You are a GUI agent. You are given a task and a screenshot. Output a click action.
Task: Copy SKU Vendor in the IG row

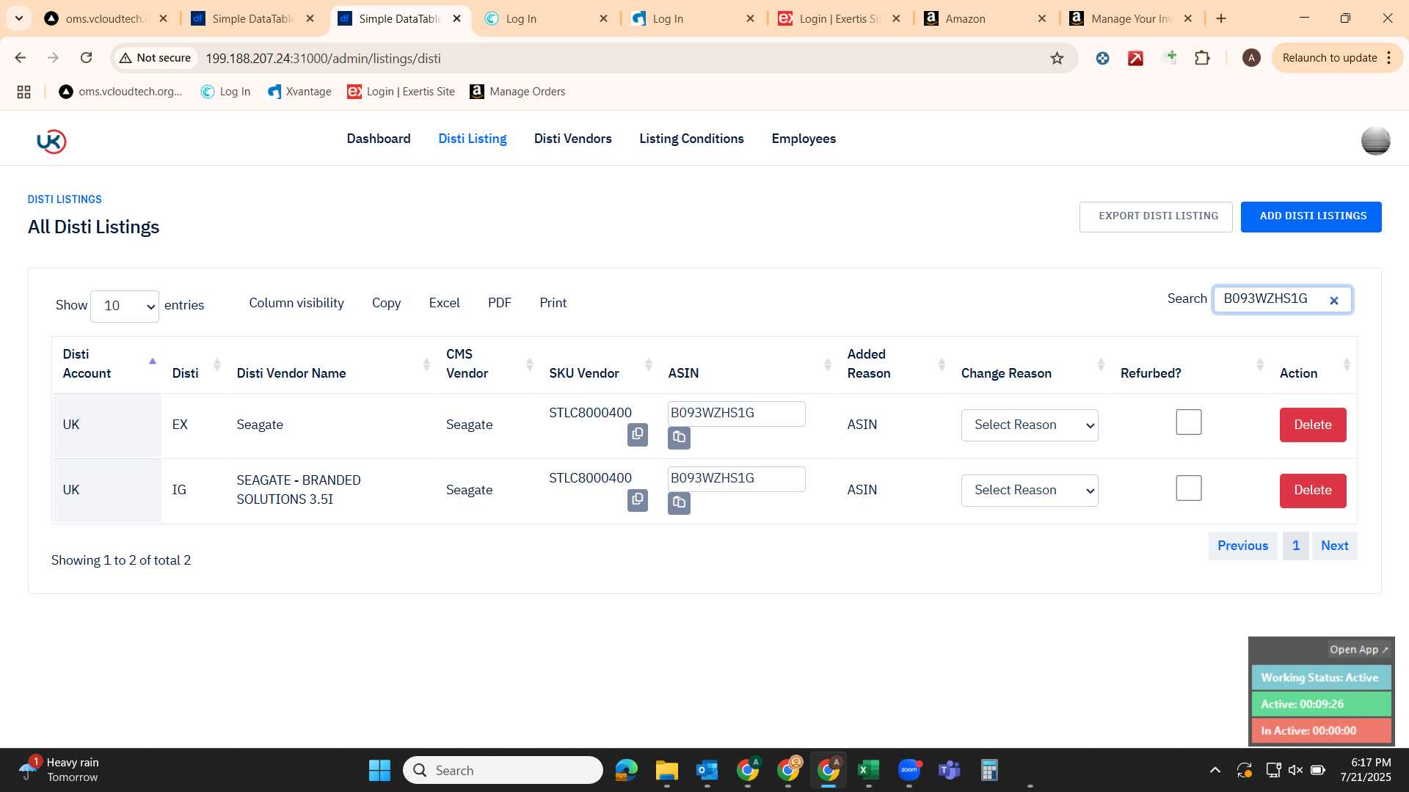637,500
